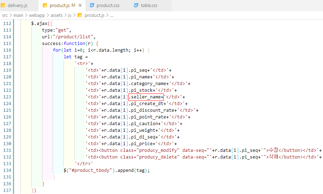Click the '<tr>' string on line 118

pyautogui.click(x=82, y=64)
